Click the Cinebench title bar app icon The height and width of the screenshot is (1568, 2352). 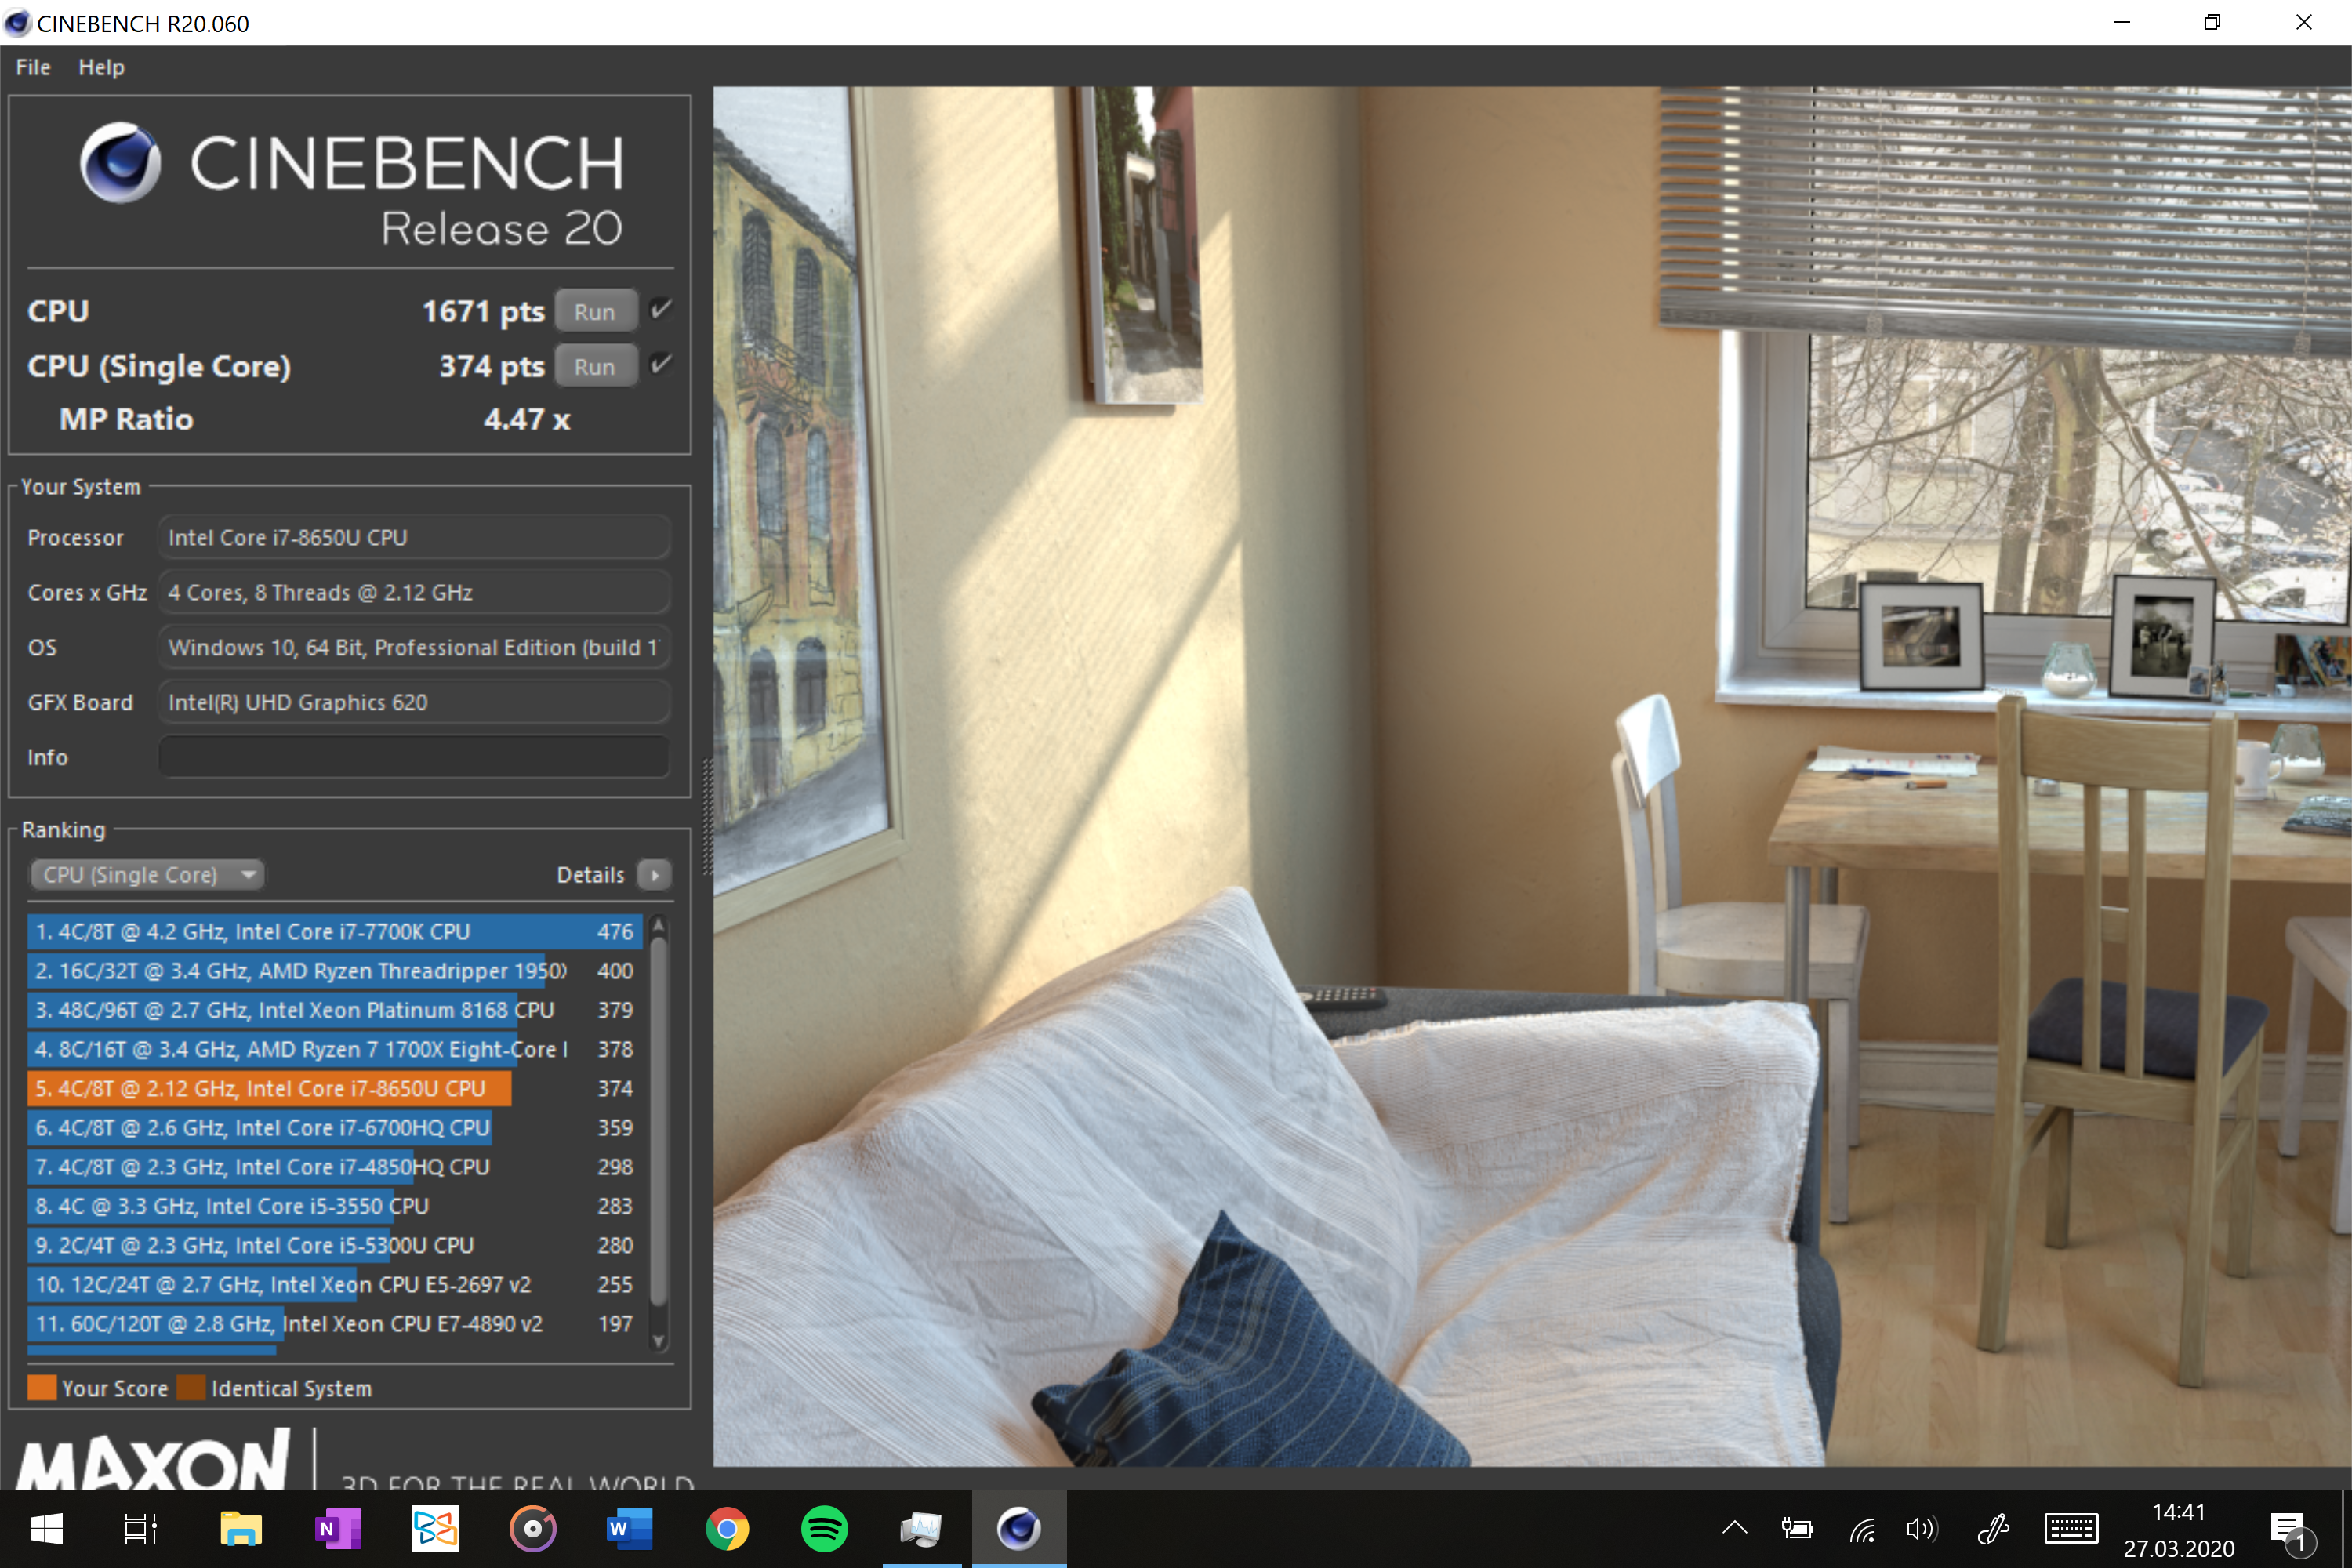[17, 23]
